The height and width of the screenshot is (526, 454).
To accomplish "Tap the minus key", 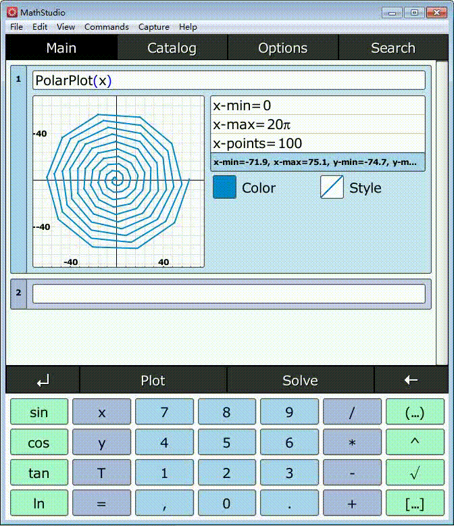I will pyautogui.click(x=352, y=473).
